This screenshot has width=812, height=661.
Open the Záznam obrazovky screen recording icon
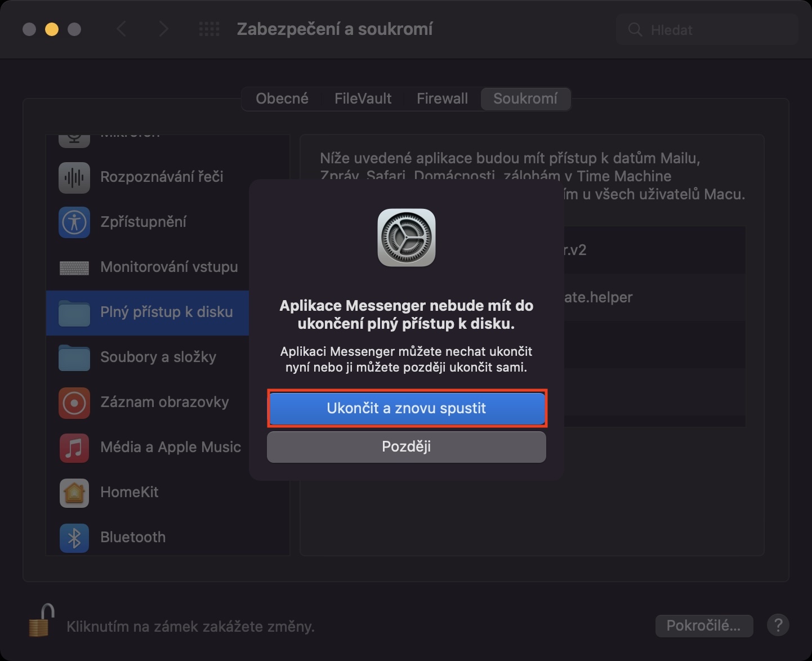point(74,403)
